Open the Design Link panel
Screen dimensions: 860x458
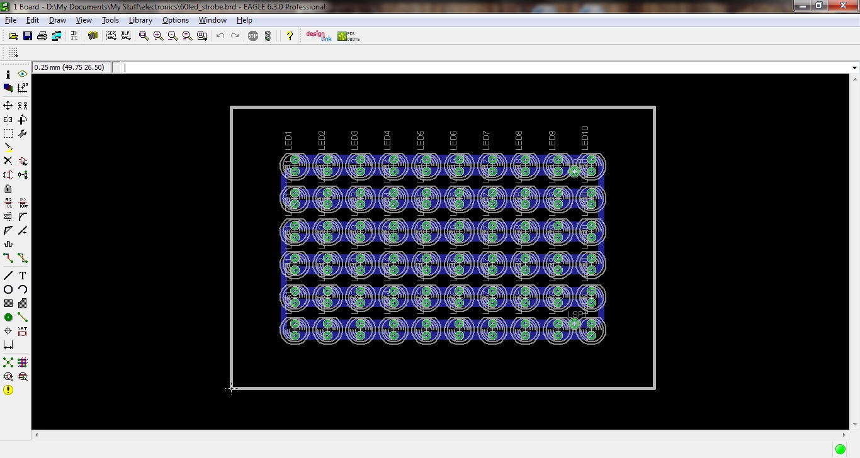[x=318, y=36]
